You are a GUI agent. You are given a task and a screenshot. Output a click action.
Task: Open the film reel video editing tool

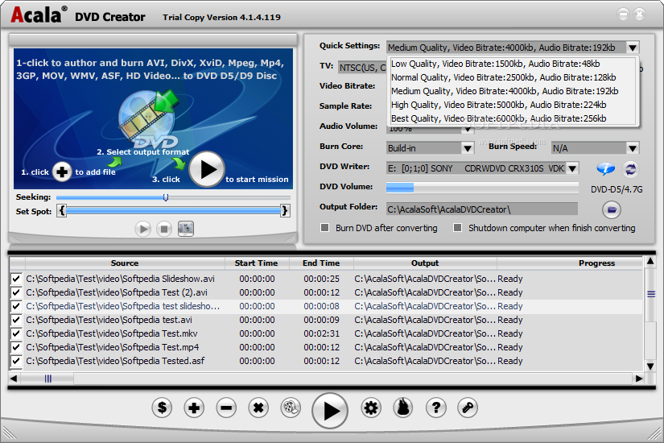[x=291, y=408]
